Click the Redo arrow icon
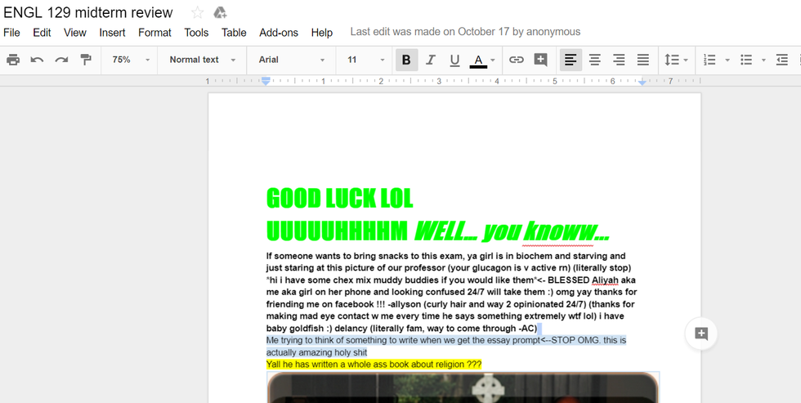The height and width of the screenshot is (403, 801). point(60,60)
